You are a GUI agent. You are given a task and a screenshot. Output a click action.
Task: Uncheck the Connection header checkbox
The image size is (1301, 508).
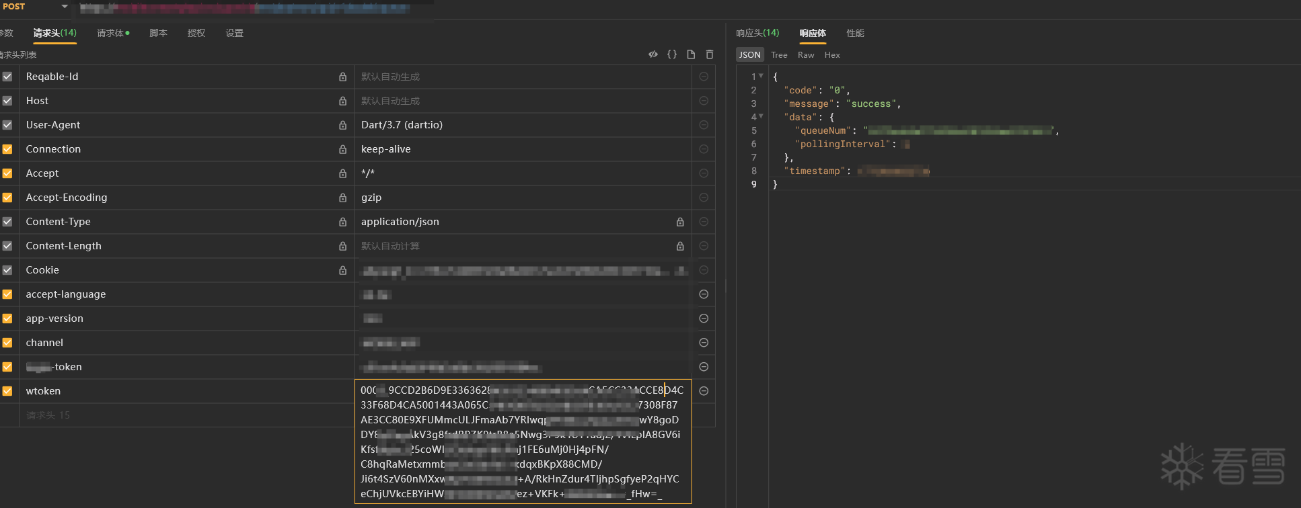(7, 149)
